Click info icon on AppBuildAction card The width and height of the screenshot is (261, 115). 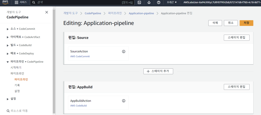pos(124,101)
